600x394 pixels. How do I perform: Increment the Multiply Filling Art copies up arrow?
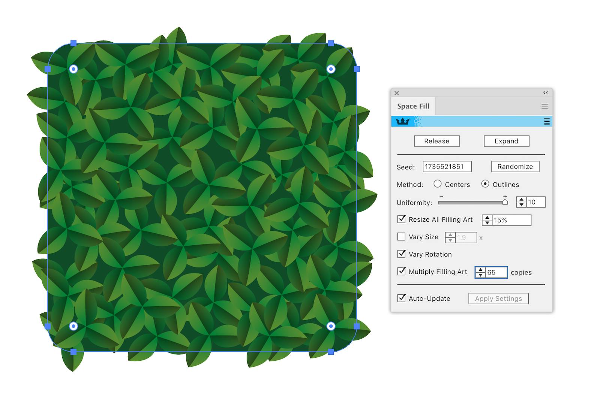tap(480, 270)
